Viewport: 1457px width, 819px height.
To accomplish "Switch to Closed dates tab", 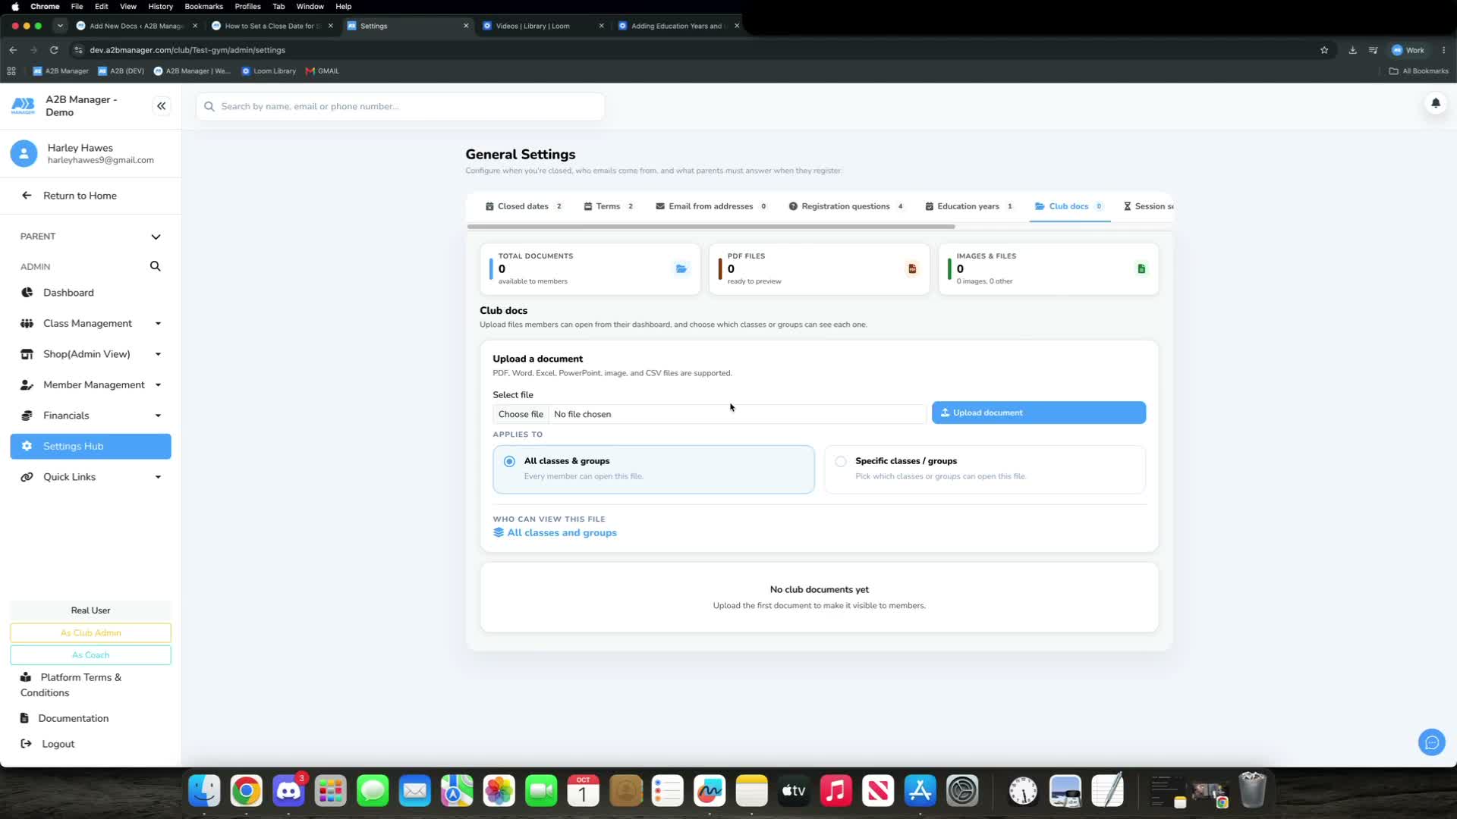I will pyautogui.click(x=524, y=206).
